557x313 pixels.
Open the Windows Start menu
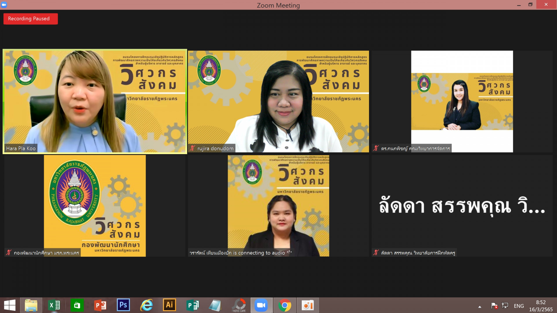[x=10, y=305]
